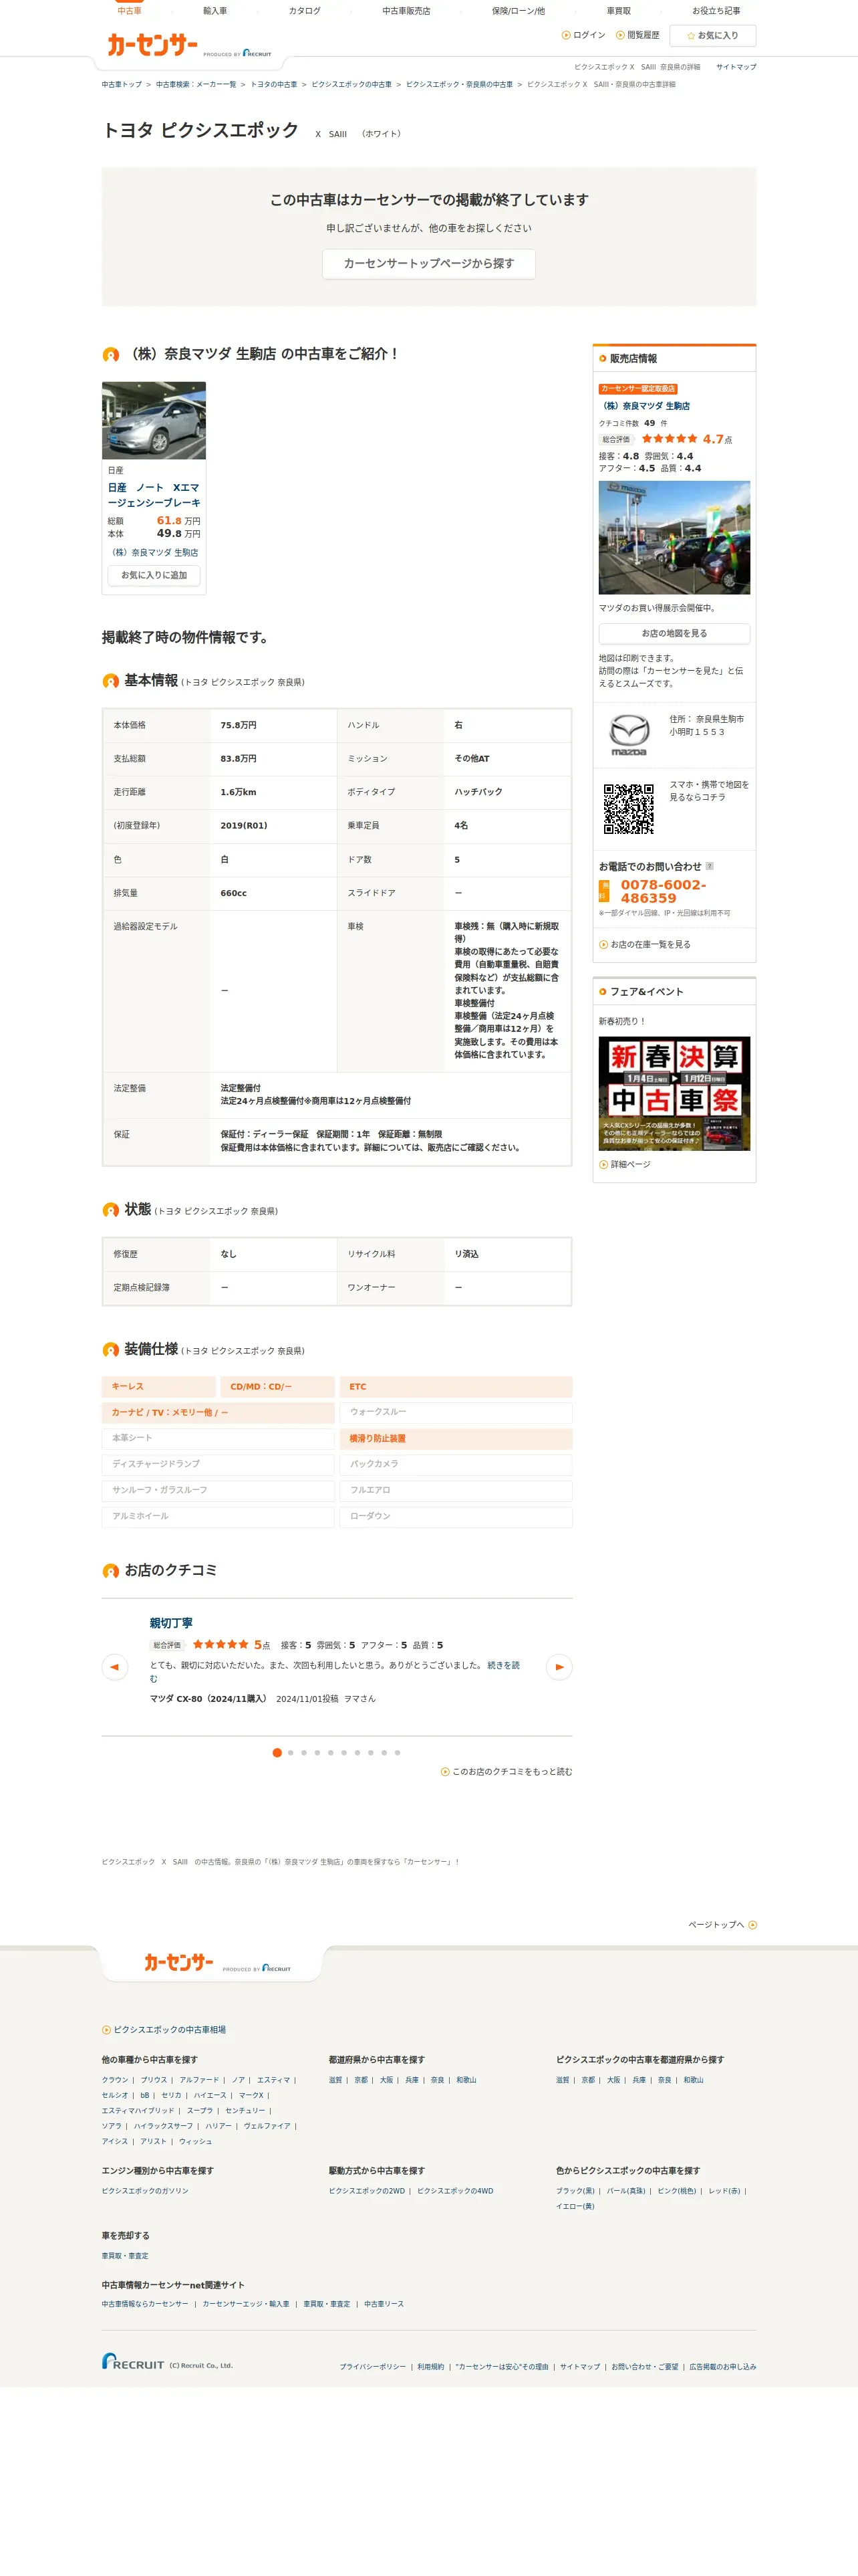
Task: Open このお店のクチコミをもっと読む link
Action: coord(507,1771)
